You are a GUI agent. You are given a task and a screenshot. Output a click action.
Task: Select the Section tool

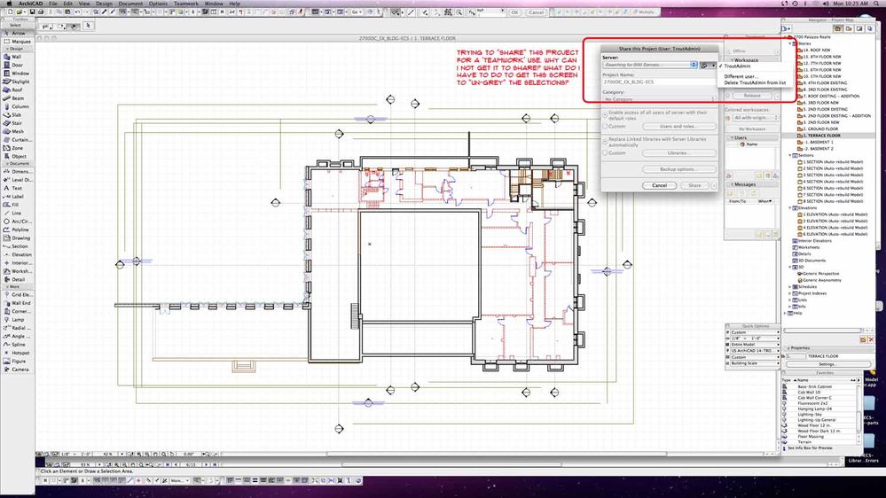pyautogui.click(x=18, y=246)
